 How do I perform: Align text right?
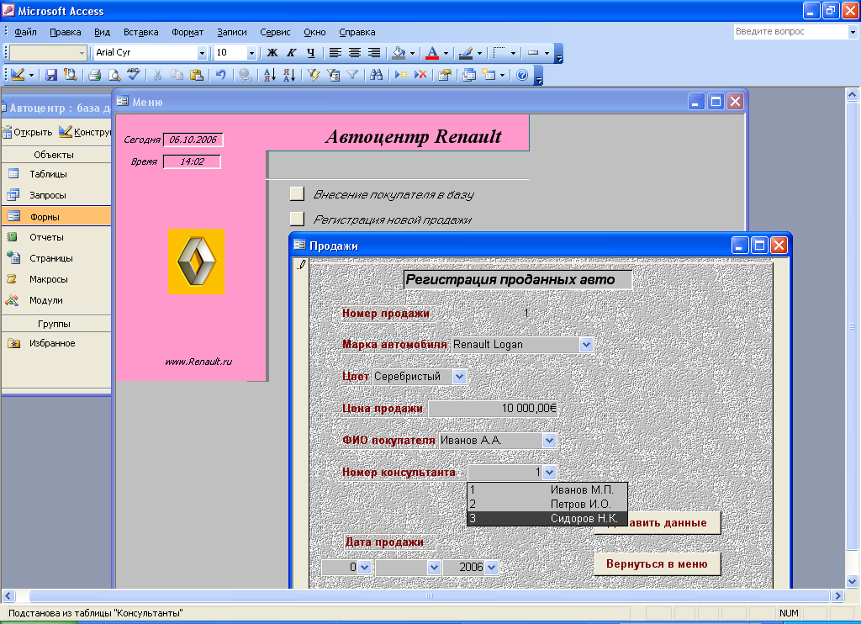(374, 53)
